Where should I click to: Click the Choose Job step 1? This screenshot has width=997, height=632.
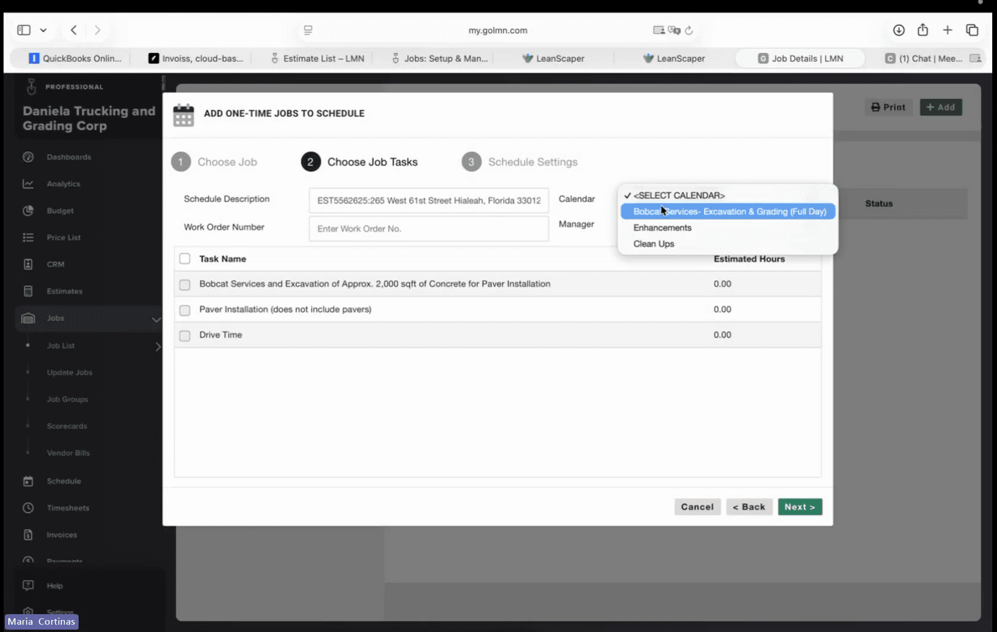(214, 162)
